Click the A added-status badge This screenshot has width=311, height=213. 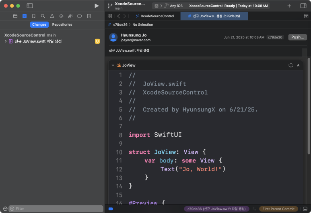(298, 65)
